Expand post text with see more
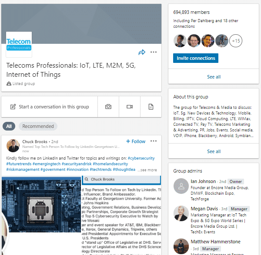Image resolution: width=261 pixels, height=255 pixels. coord(147,170)
